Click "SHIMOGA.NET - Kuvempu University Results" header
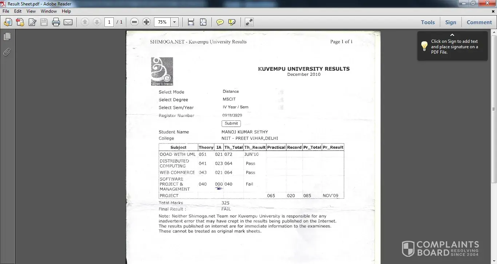This screenshot has height=264, width=497. 198,42
